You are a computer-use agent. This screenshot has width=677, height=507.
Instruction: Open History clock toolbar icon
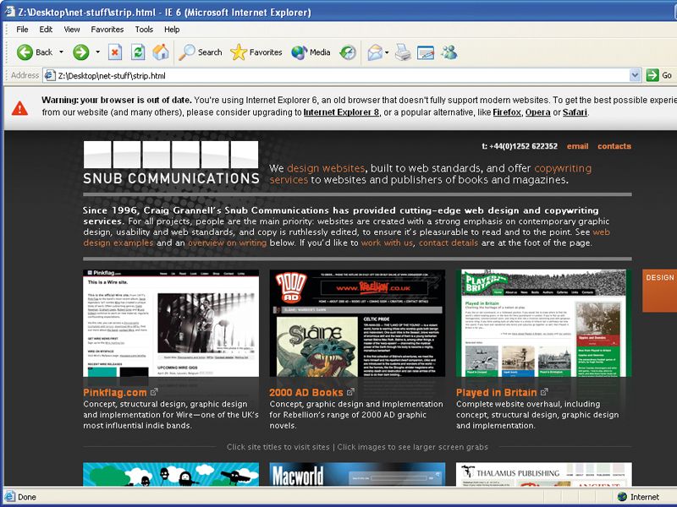click(348, 52)
